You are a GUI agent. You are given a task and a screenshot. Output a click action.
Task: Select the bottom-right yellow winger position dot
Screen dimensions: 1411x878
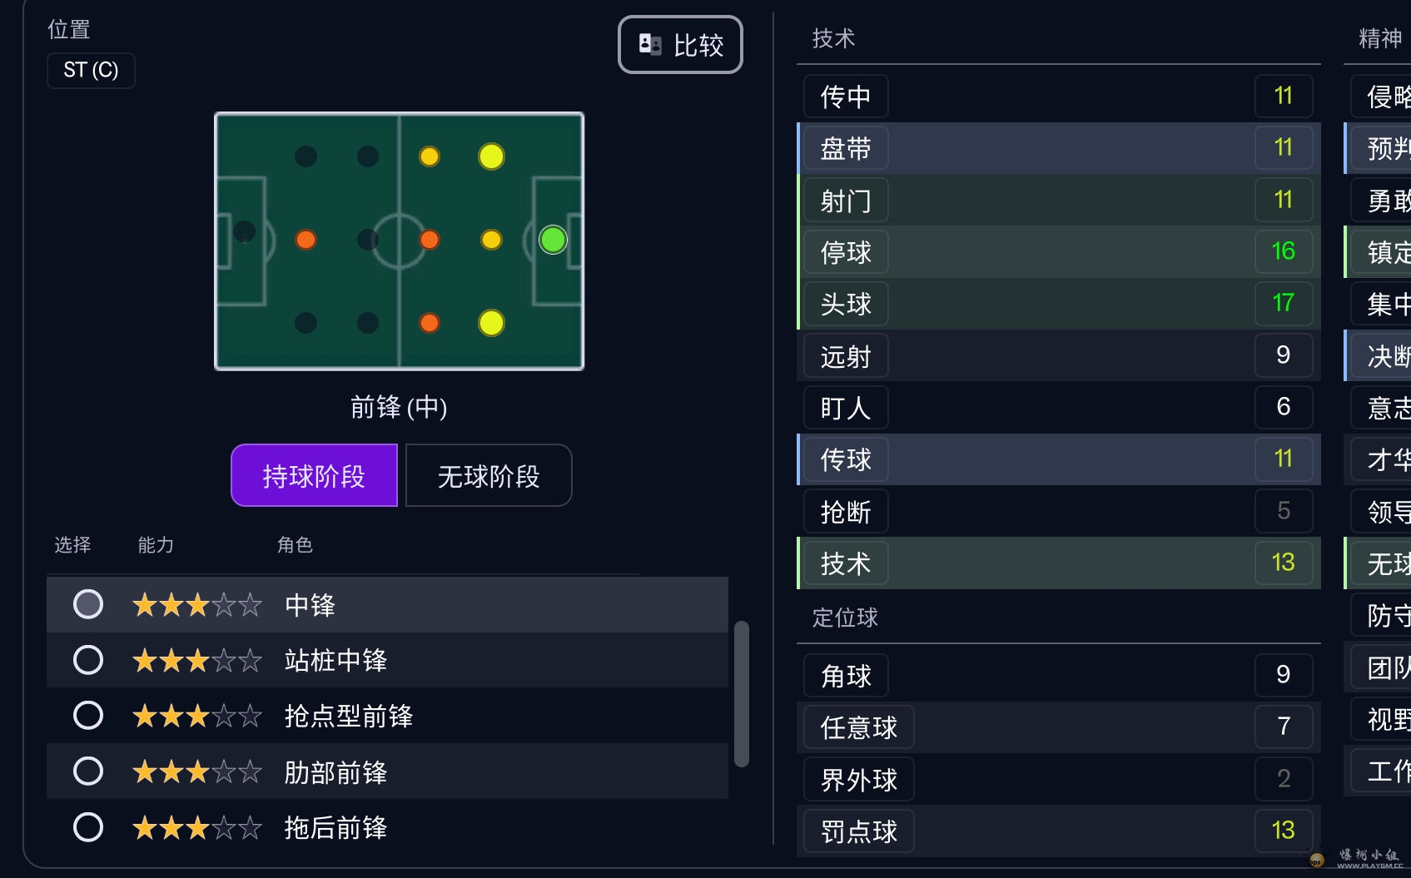491,323
